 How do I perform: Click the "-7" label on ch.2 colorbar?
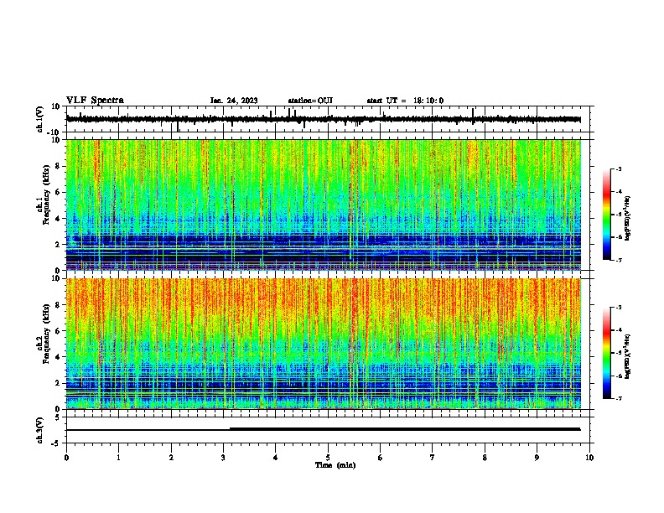click(x=619, y=399)
